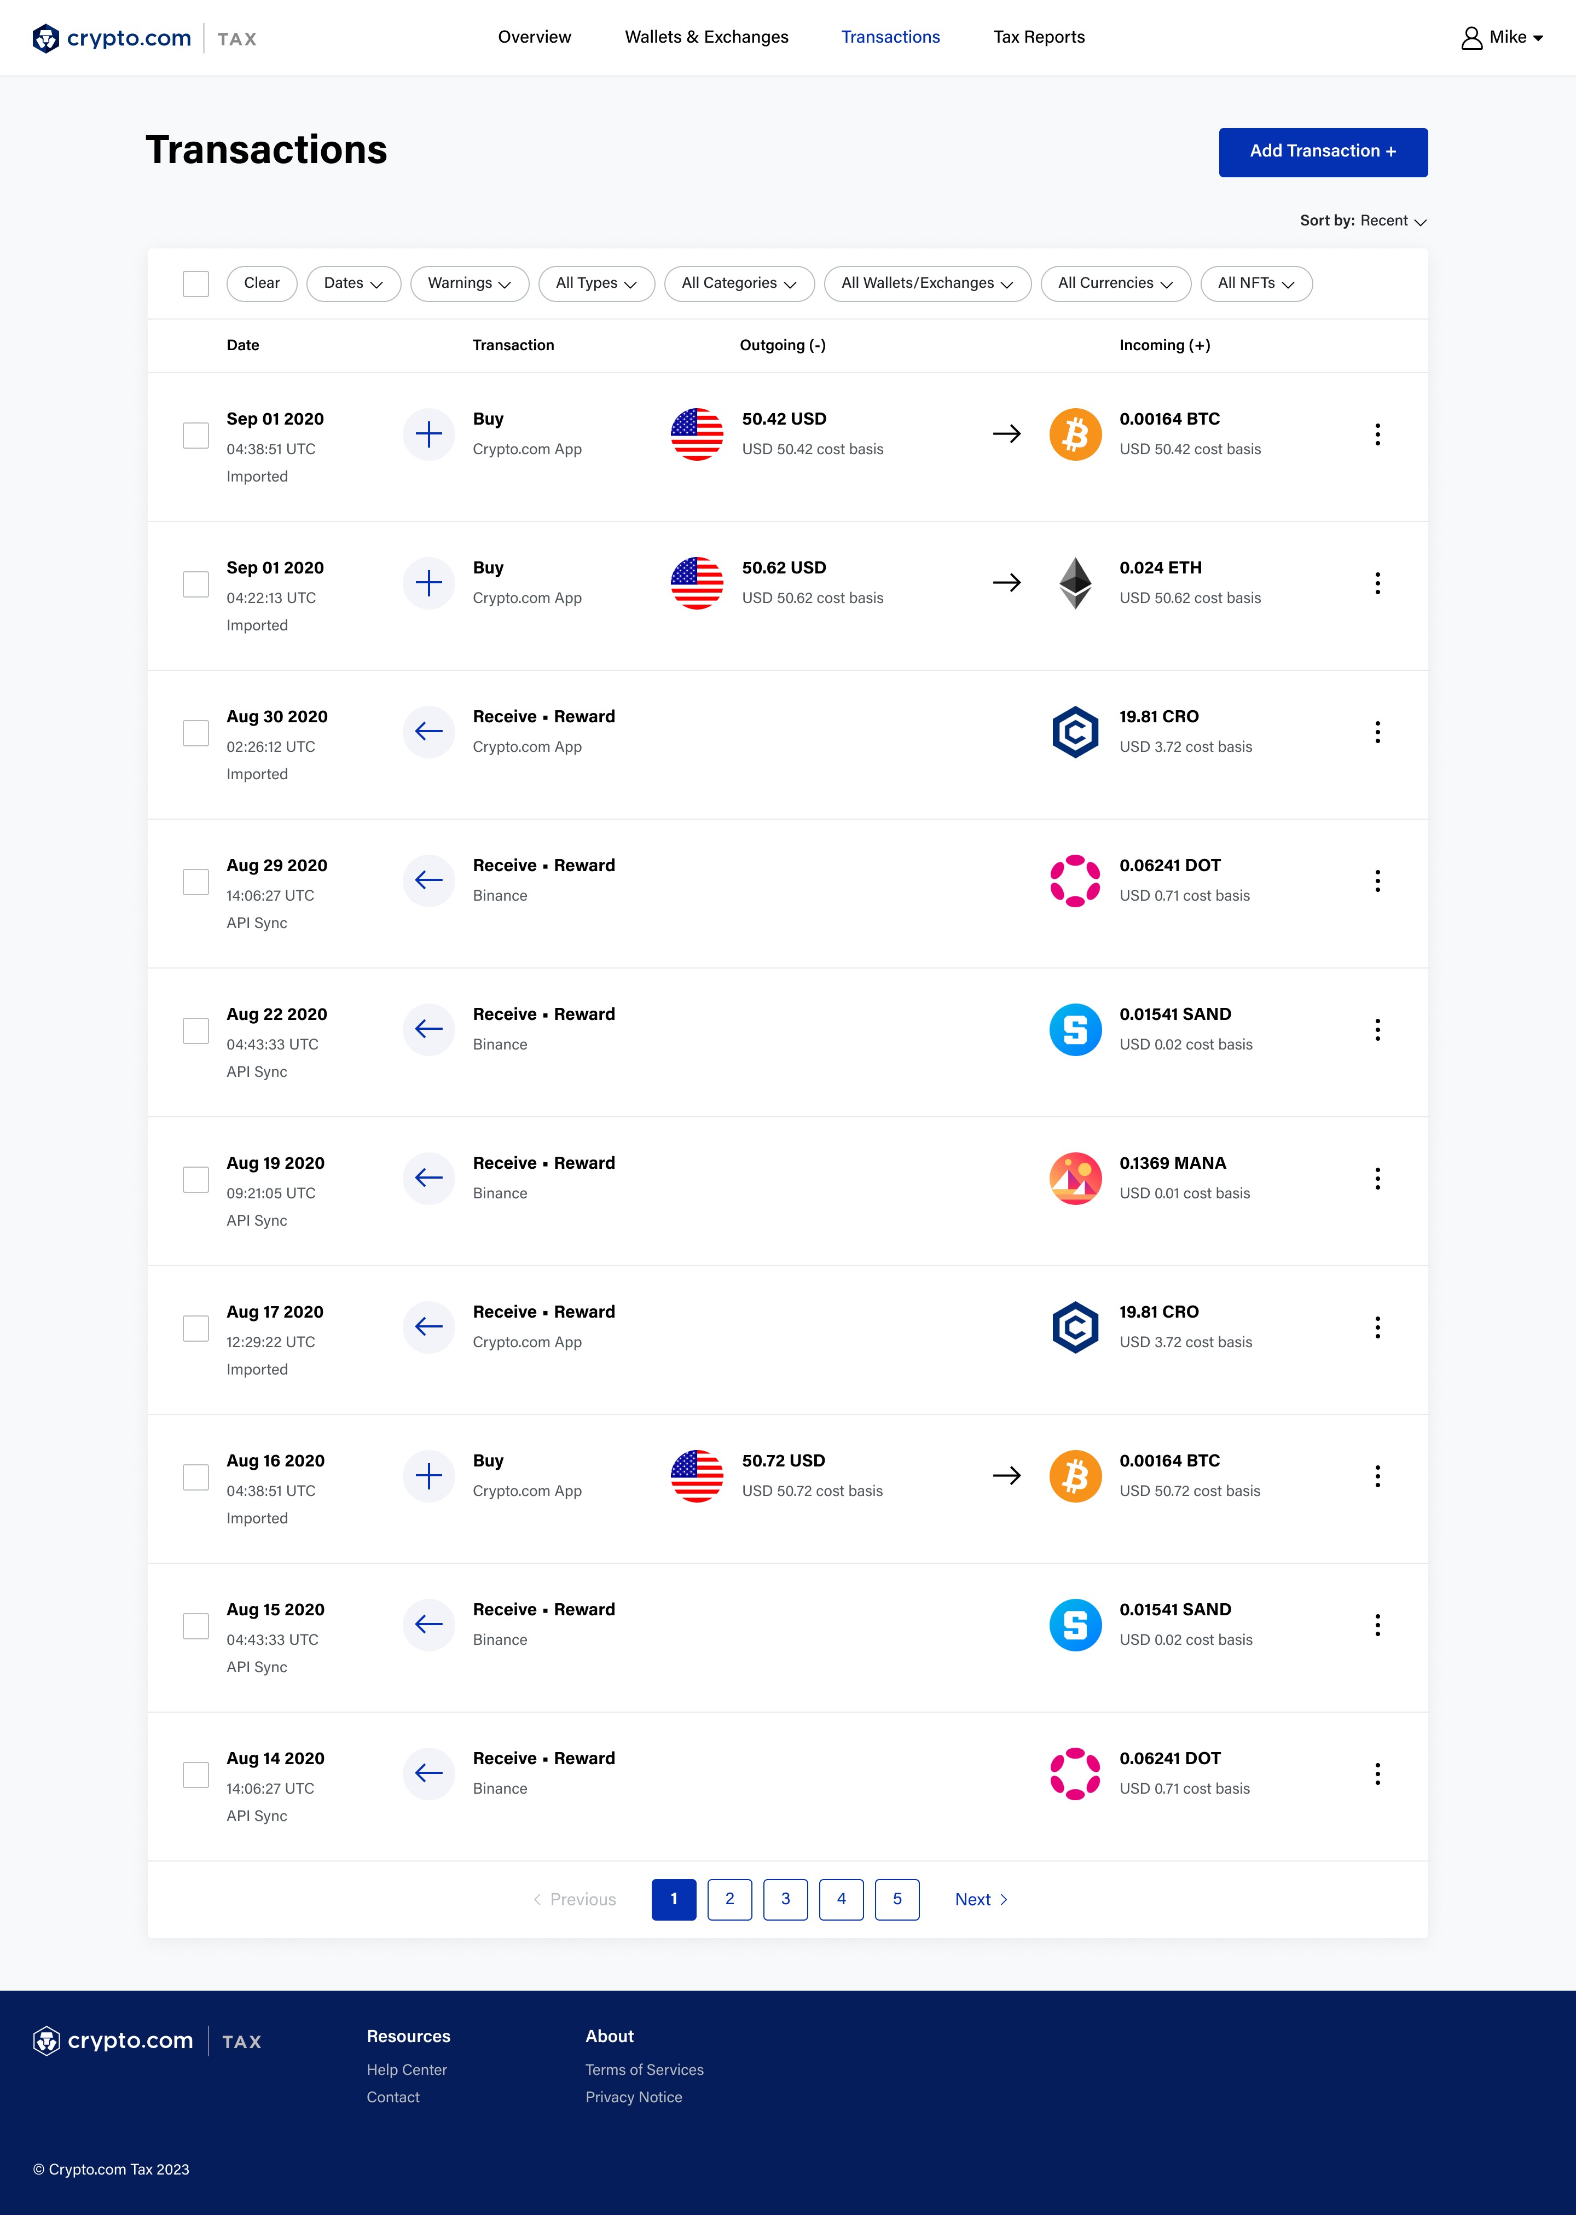1576x2215 pixels.
Task: Go to Wallets & Exchanges page
Action: coord(706,37)
